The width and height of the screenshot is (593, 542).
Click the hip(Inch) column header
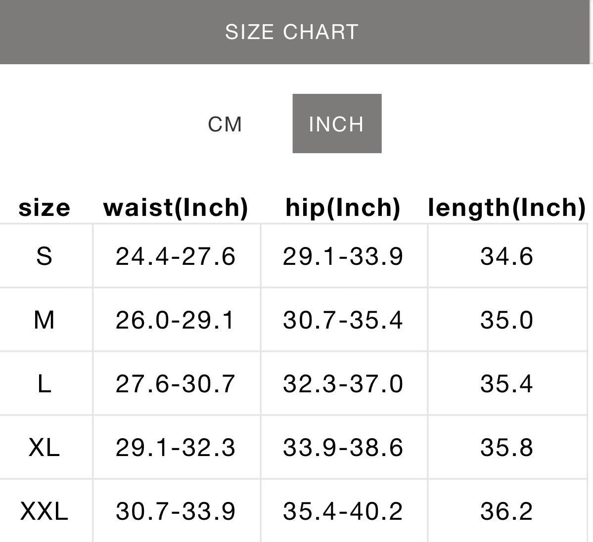point(343,208)
